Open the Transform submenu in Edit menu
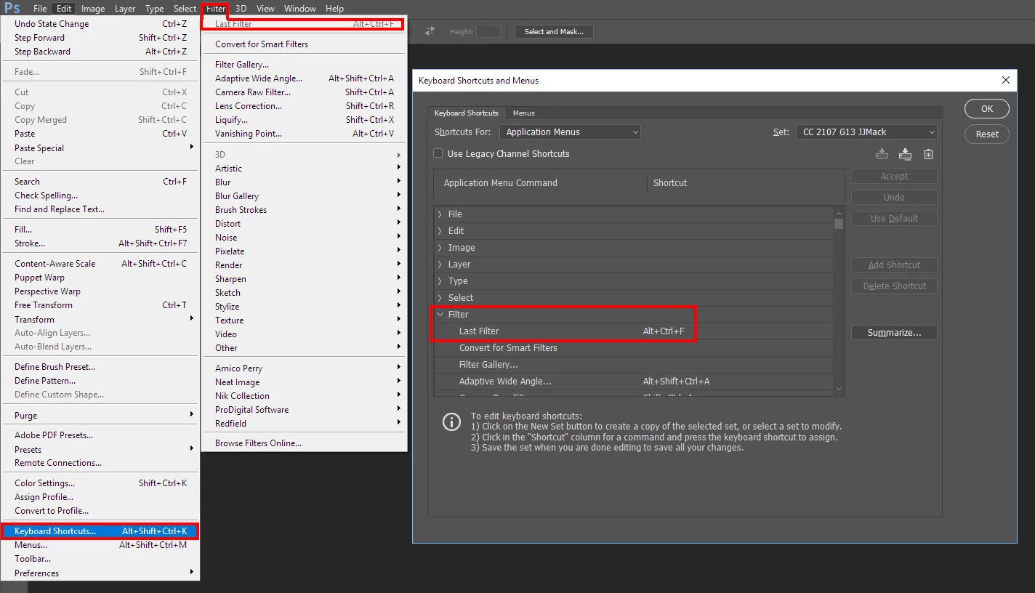The width and height of the screenshot is (1035, 593). pos(100,319)
